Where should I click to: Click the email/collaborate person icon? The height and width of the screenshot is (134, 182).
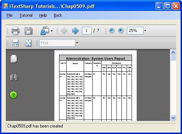[45, 31]
